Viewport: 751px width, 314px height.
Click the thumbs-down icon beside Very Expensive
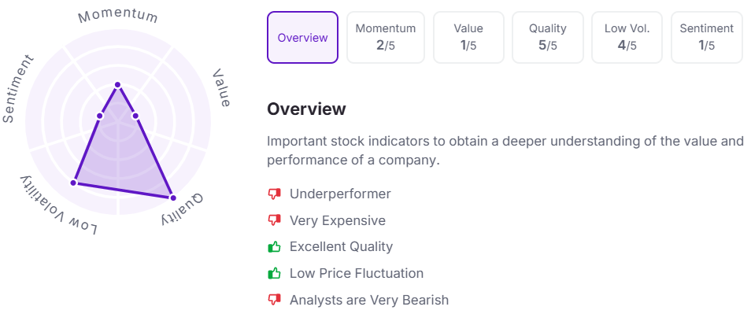click(274, 220)
